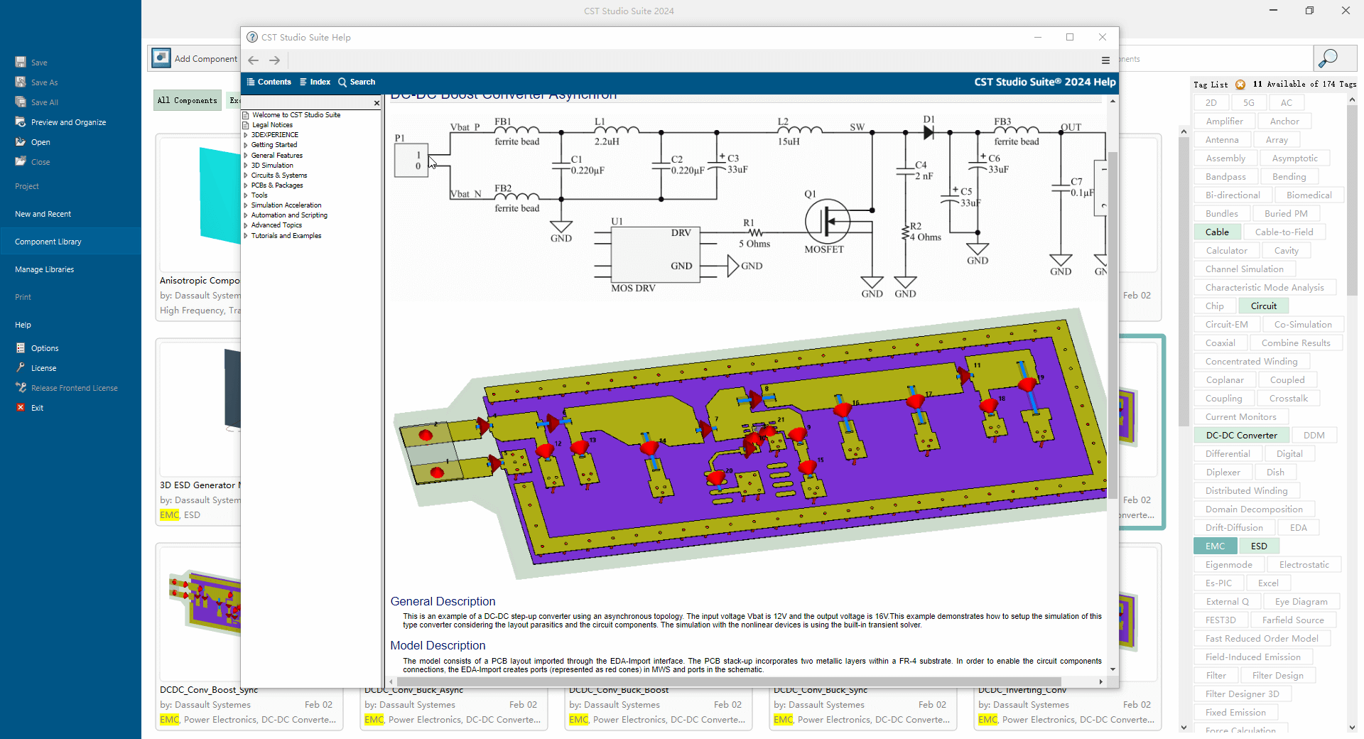Click the component list scroll-up arrow
1364x739 pixels.
(x=1184, y=131)
